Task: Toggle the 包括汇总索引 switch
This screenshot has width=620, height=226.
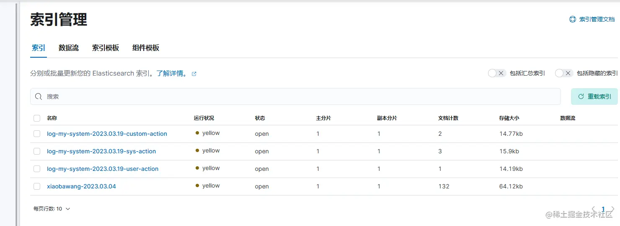Action: 497,73
